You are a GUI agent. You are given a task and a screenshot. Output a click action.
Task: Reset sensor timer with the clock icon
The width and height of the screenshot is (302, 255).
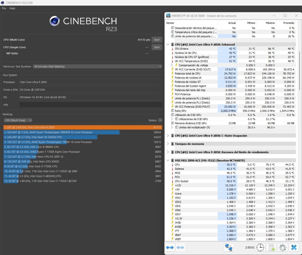(260, 247)
